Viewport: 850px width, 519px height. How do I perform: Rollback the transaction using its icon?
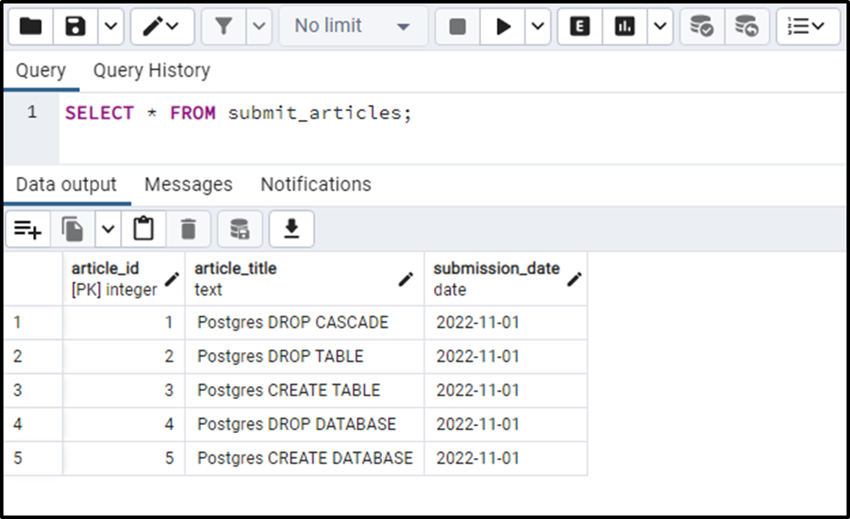coord(746,26)
